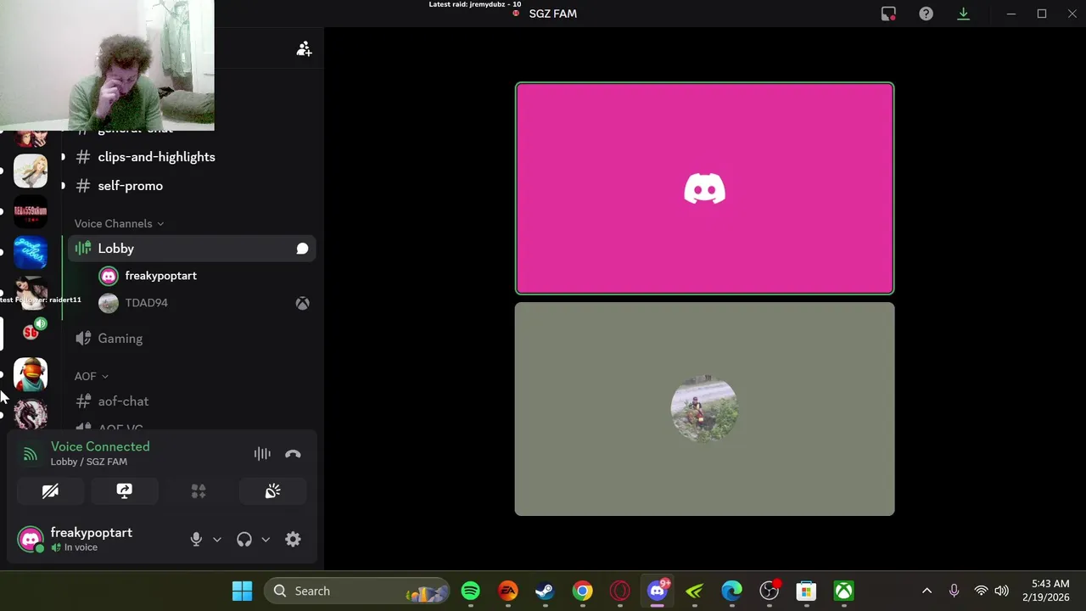The height and width of the screenshot is (611, 1086).
Task: Select the Lobby voice channel
Action: pyautogui.click(x=192, y=249)
